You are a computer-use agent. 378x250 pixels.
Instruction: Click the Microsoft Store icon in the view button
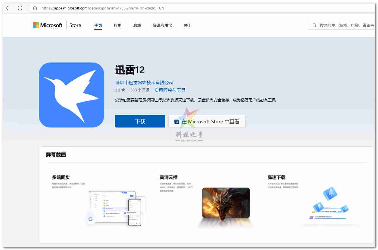click(176, 121)
